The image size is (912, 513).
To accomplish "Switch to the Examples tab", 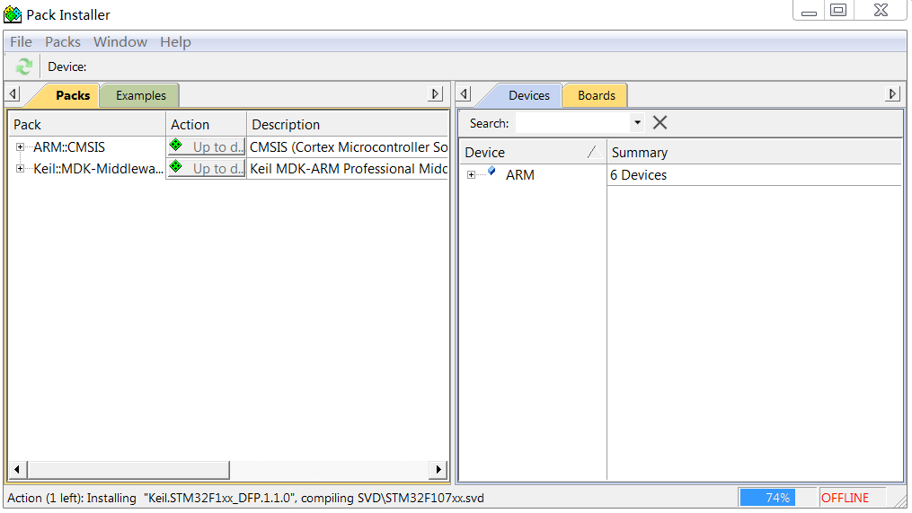I will (x=141, y=95).
